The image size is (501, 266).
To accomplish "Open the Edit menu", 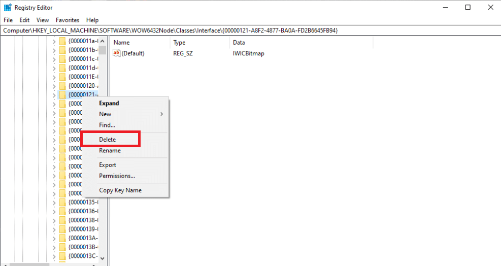I will click(x=24, y=20).
